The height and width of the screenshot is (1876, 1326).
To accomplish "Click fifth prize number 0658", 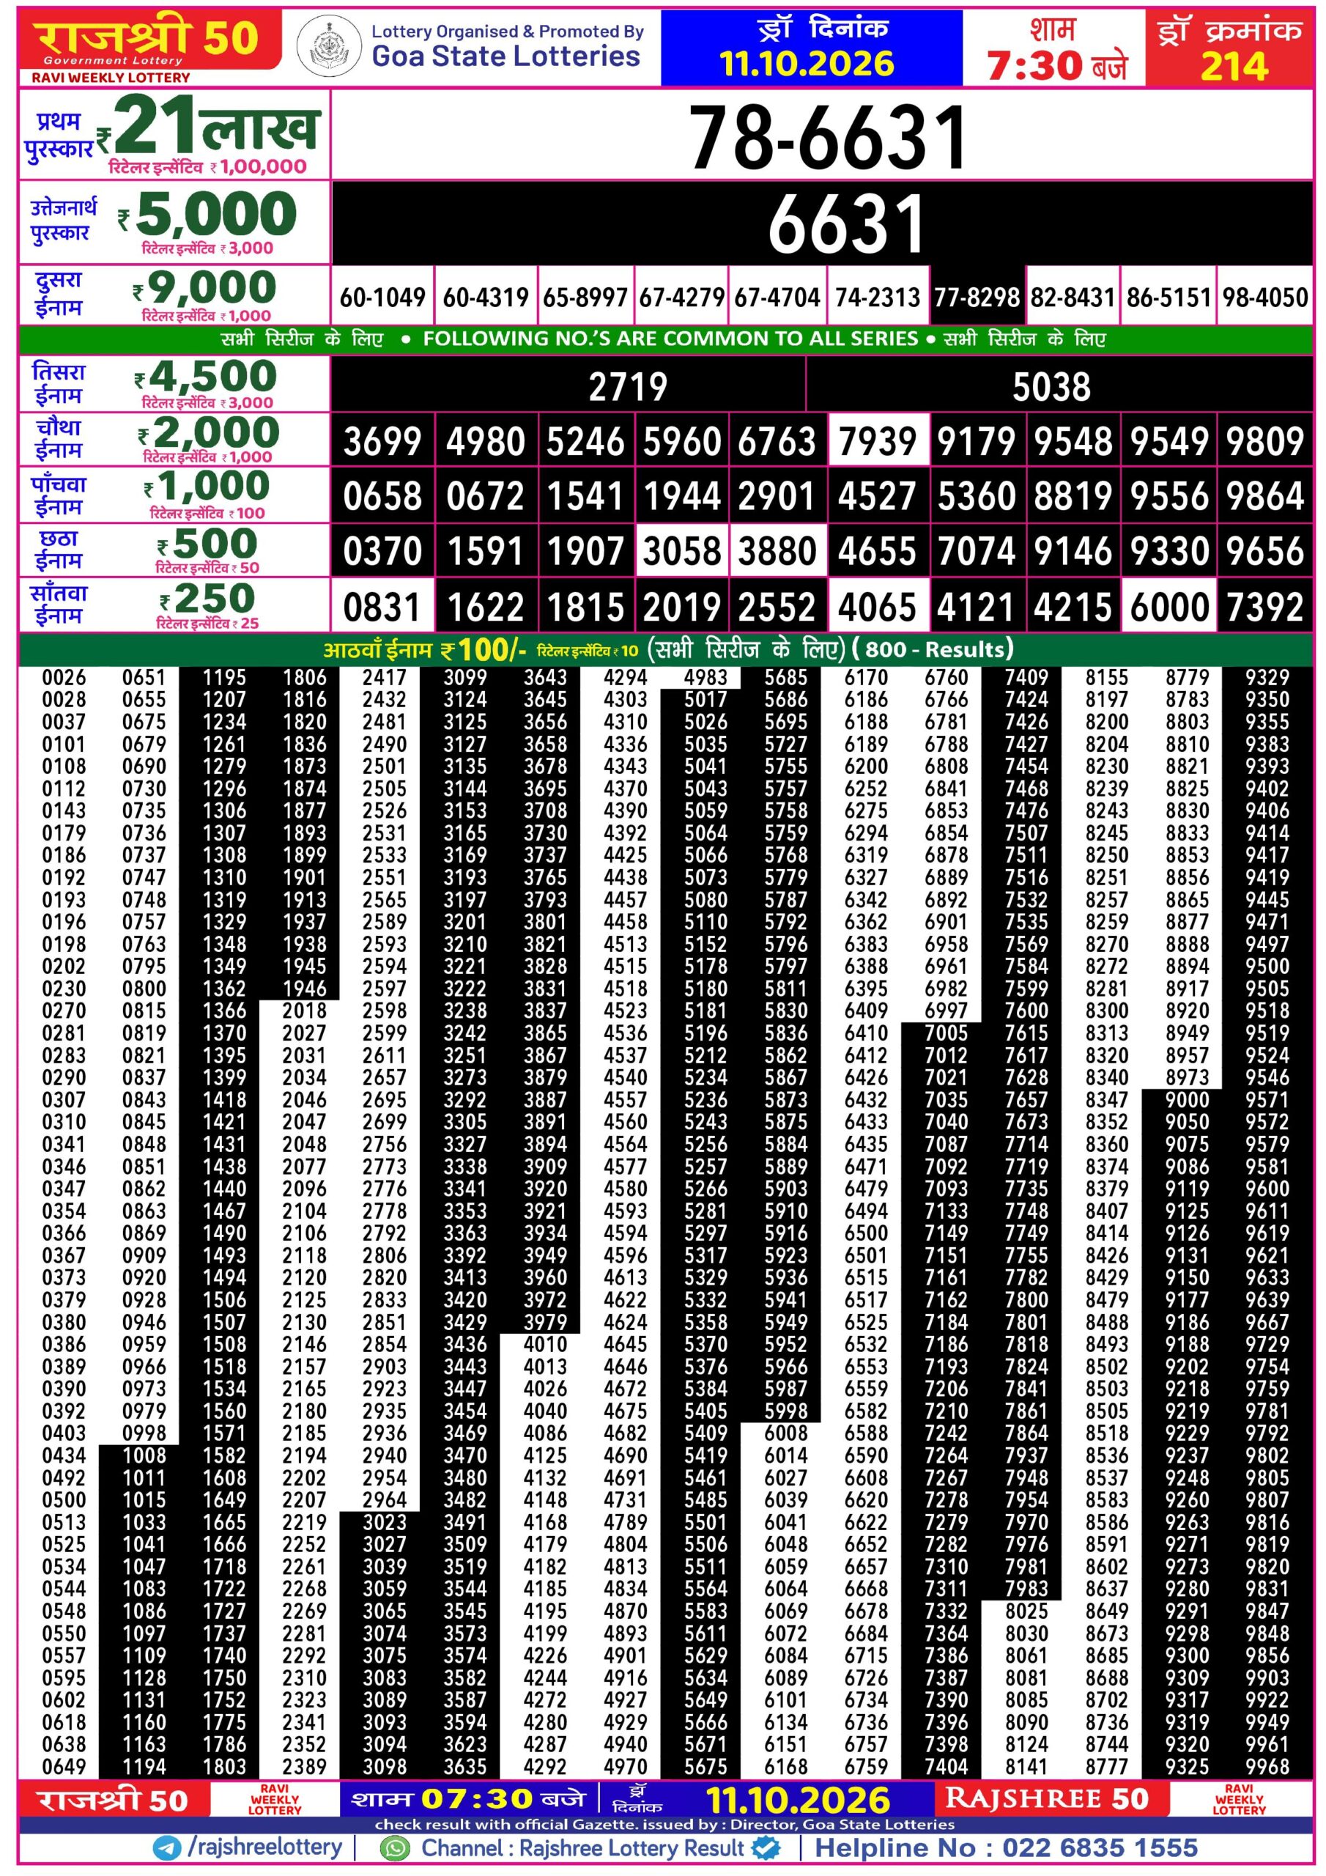I will 382,496.
